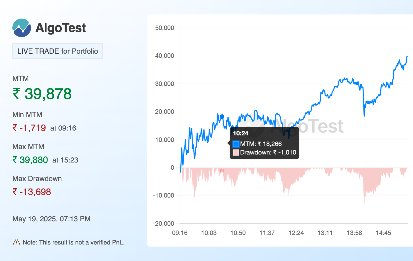This screenshot has height=261, width=413.
Task: Click the MTM value ₹ 39,878
Action: [x=42, y=94]
